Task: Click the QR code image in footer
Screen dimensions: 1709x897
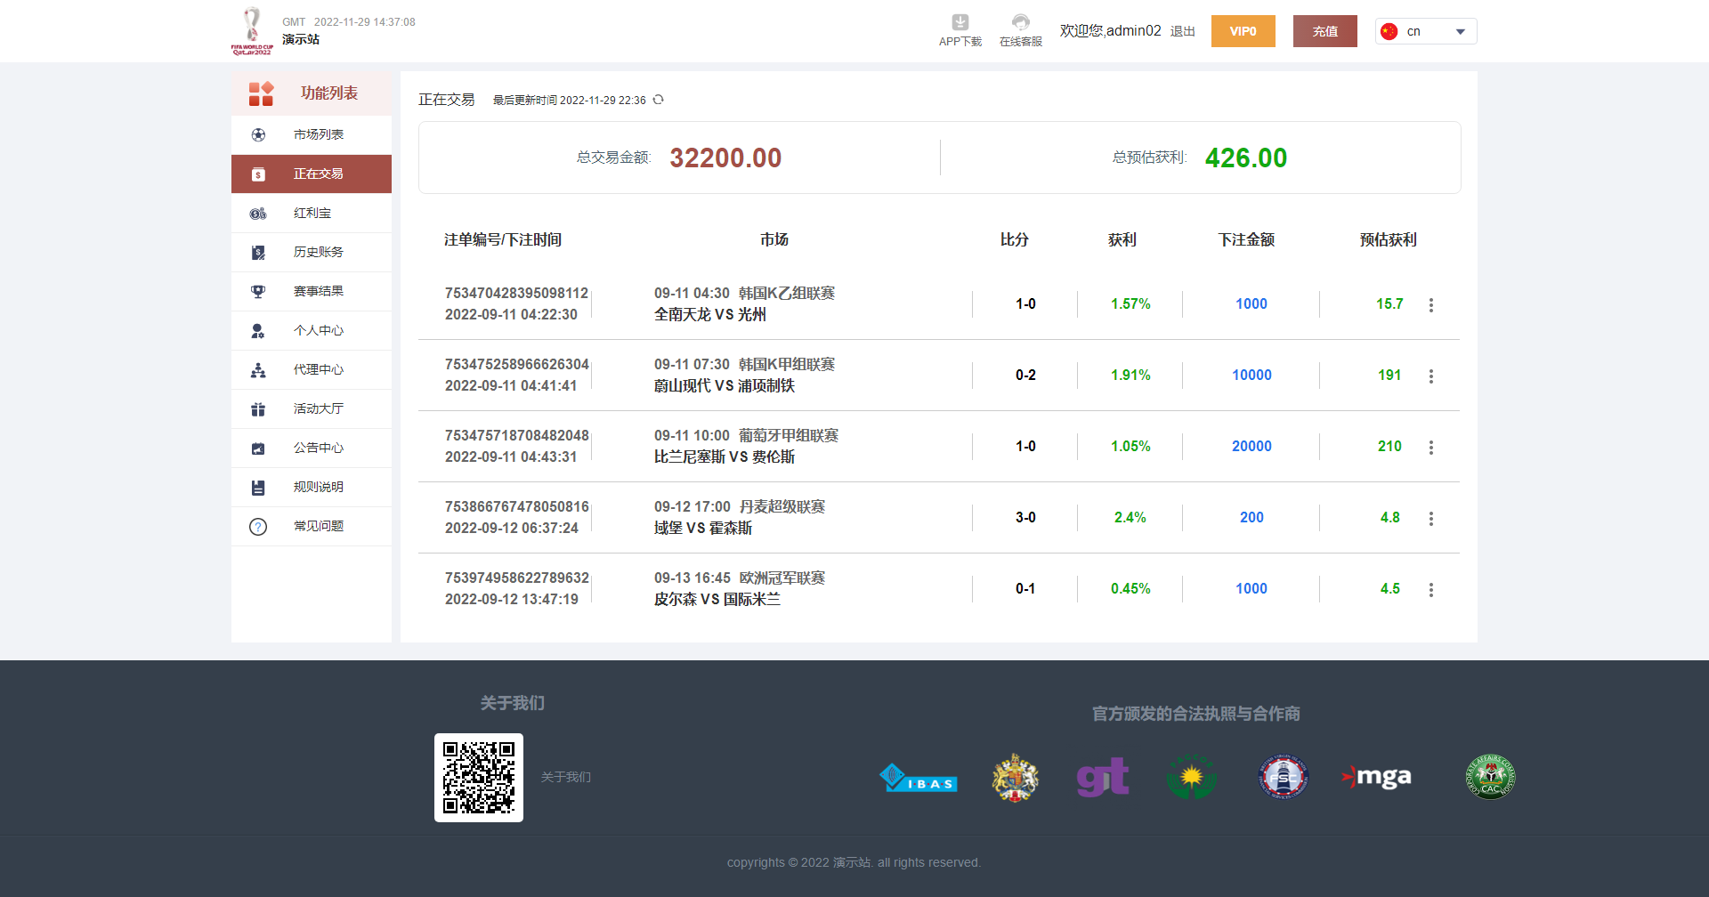Action: point(479,778)
